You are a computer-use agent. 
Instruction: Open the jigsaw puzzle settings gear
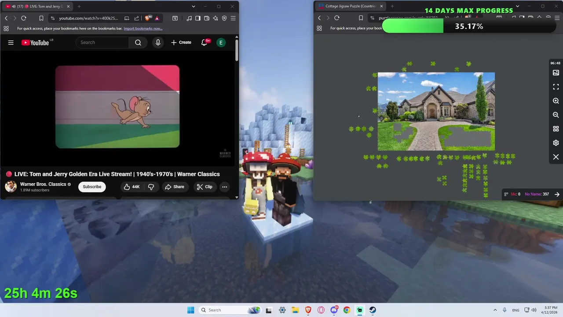pyautogui.click(x=556, y=143)
